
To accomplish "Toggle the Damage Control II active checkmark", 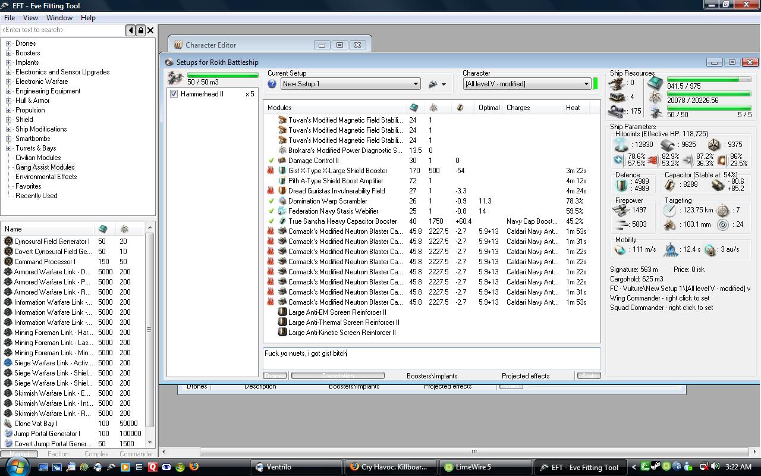I will click(x=272, y=161).
